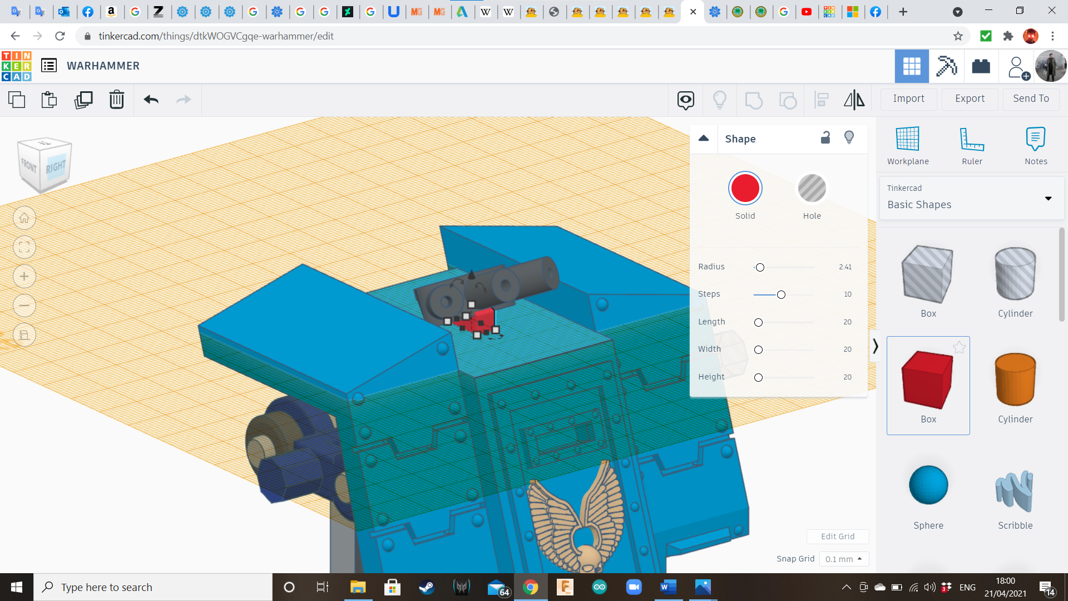Click Home view button
Image resolution: width=1068 pixels, height=601 pixels.
click(24, 218)
